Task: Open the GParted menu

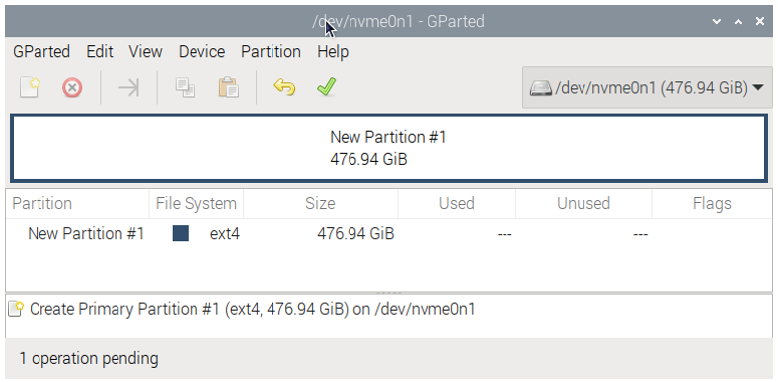Action: coord(41,52)
